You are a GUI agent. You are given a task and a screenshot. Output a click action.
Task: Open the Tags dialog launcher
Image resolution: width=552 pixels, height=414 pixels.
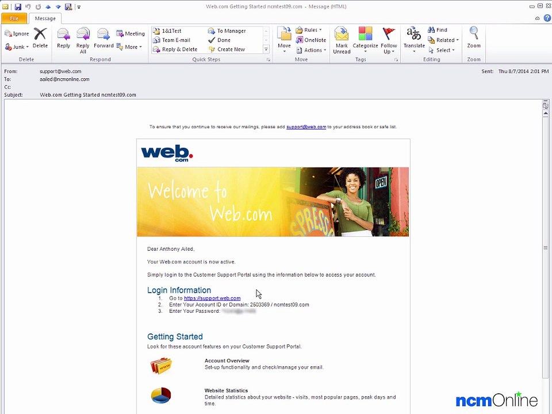[x=396, y=60]
